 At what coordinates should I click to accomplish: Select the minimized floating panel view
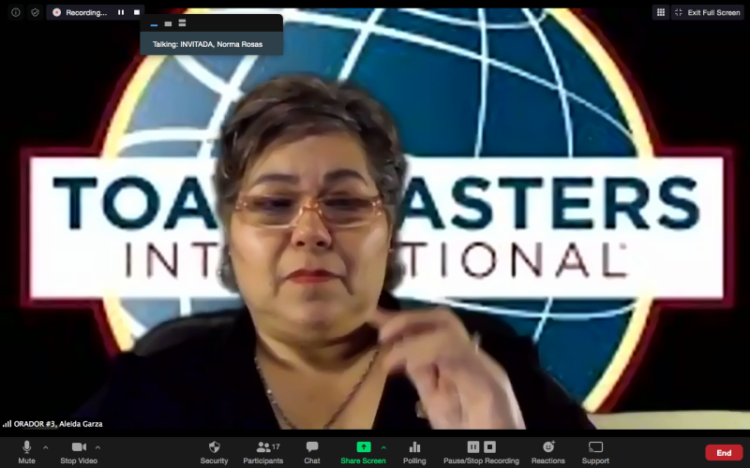click(x=154, y=23)
